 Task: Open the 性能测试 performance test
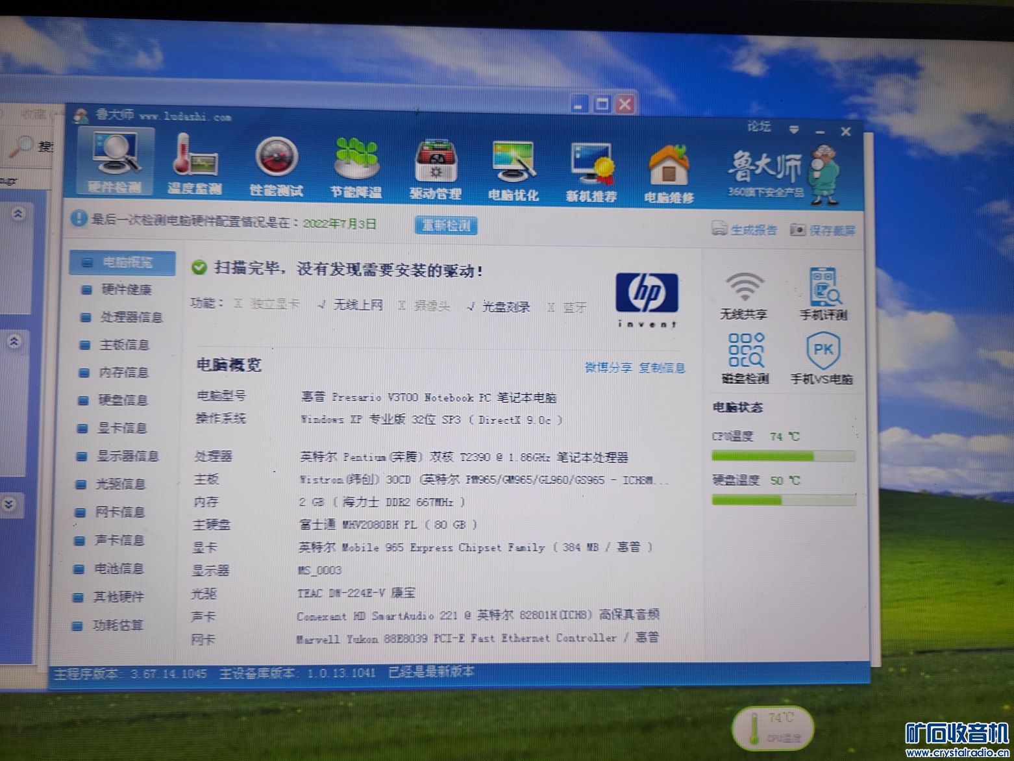pos(276,166)
